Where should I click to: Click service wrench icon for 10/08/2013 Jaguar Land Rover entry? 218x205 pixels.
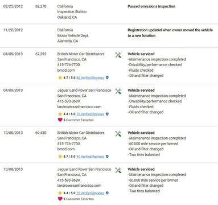[x=118, y=170]
